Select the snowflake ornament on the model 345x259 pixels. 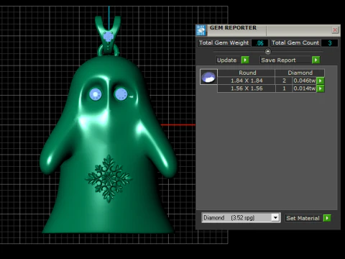point(109,178)
